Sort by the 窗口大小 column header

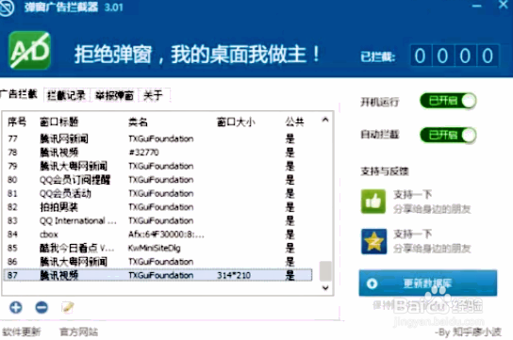pos(236,122)
